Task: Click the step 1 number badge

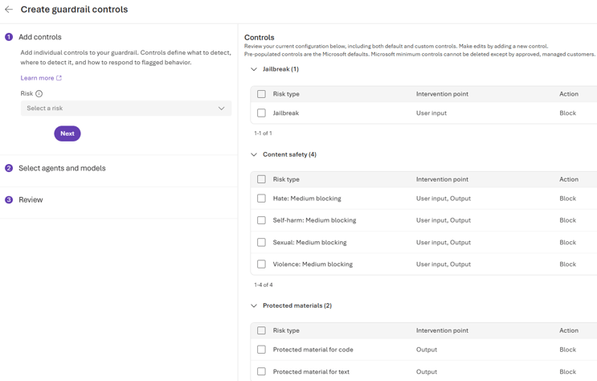Action: (x=9, y=37)
